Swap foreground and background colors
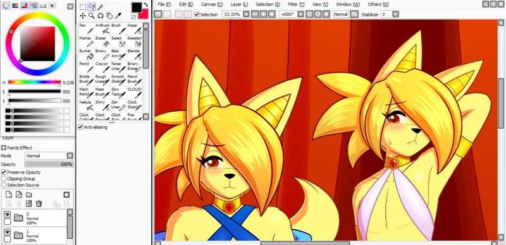Viewport: 506px width, 245px height. pyautogui.click(x=146, y=5)
